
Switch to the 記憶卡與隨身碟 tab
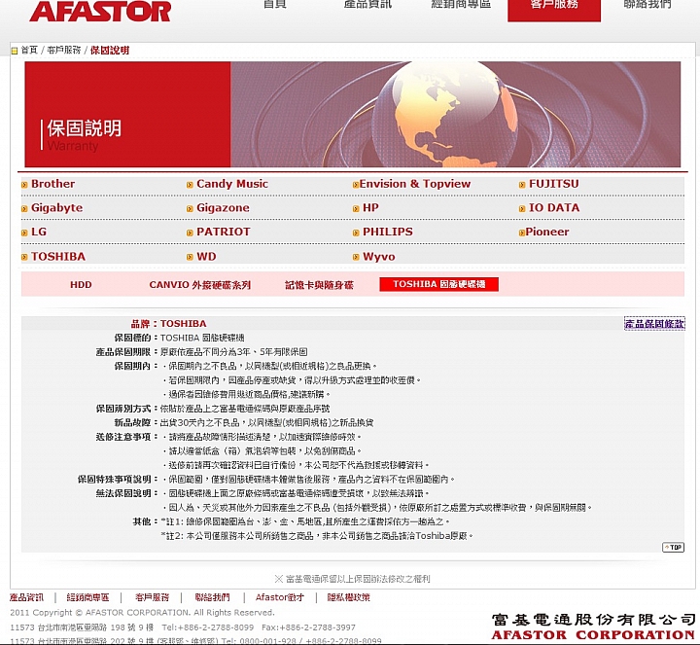[x=319, y=284]
